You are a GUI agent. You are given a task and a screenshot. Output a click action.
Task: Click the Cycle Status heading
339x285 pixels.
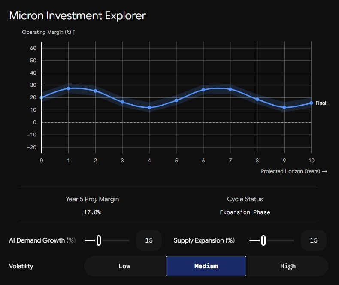pyautogui.click(x=245, y=199)
